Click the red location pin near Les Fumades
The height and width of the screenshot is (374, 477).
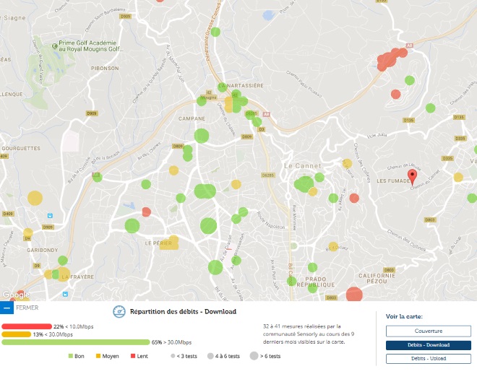pyautogui.click(x=413, y=177)
